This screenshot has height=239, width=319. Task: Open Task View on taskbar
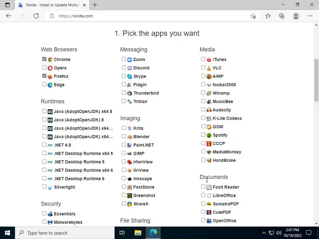122,233
